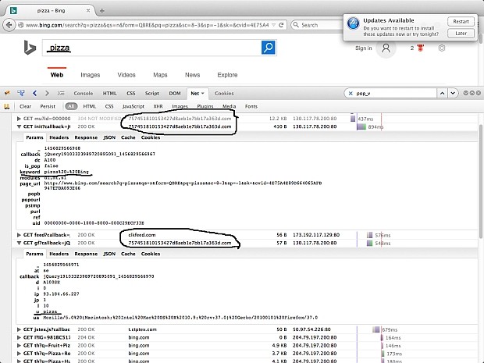Screen dimensions: 484x363
Task: Click the Bing rewards medal icon
Action: click(x=420, y=48)
